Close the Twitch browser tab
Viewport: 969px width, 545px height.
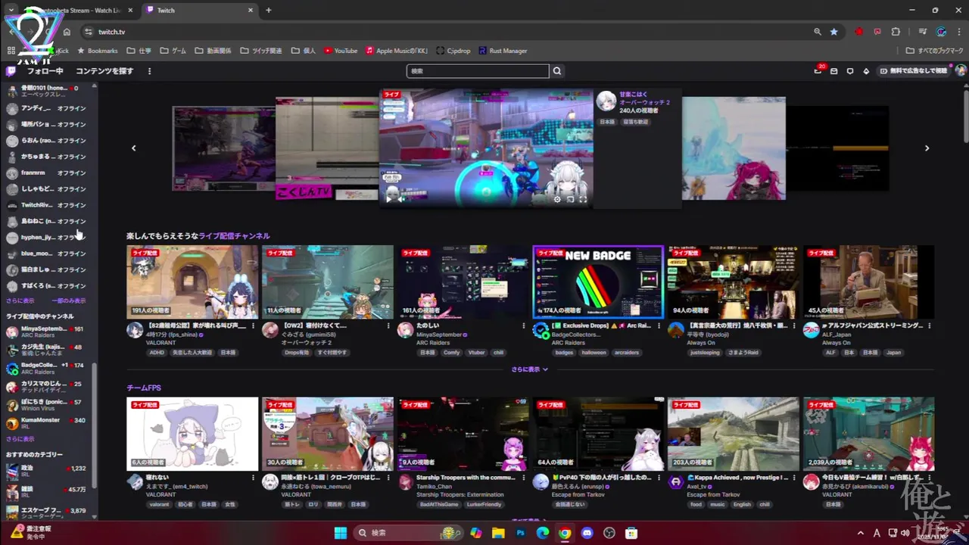pyautogui.click(x=251, y=10)
